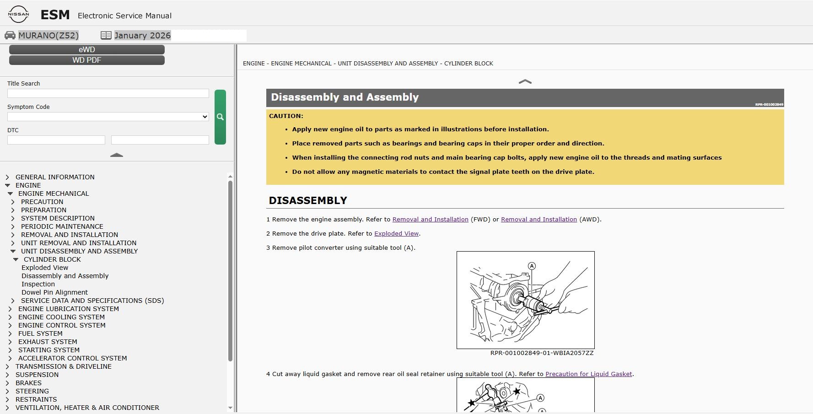The image size is (813, 414).
Task: Click the DISASSEMBLY heading
Action: tap(308, 201)
